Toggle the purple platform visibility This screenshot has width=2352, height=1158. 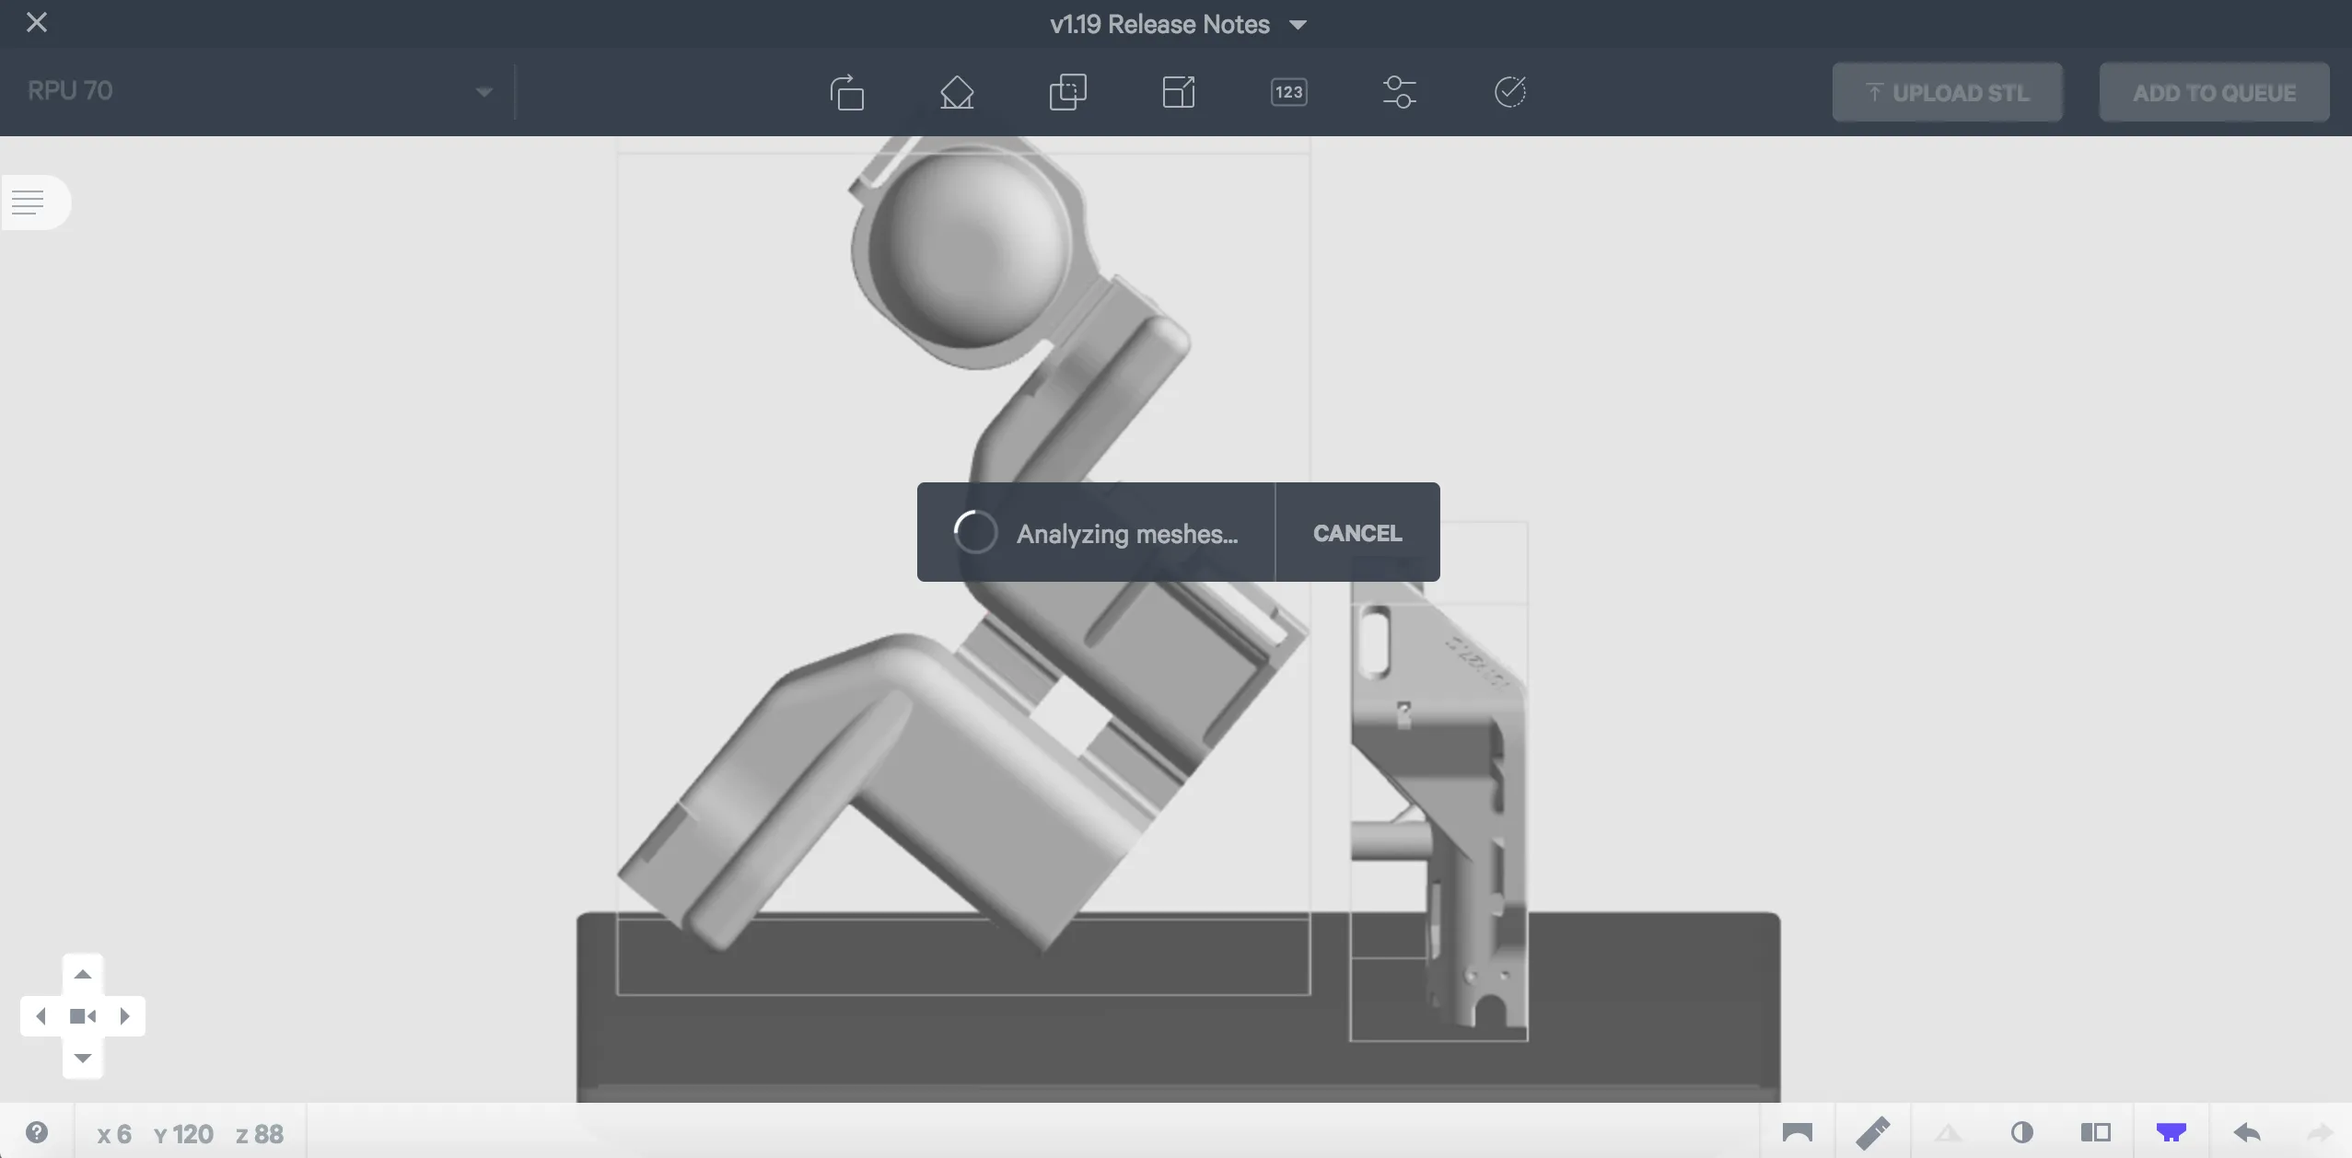pyautogui.click(x=2172, y=1132)
